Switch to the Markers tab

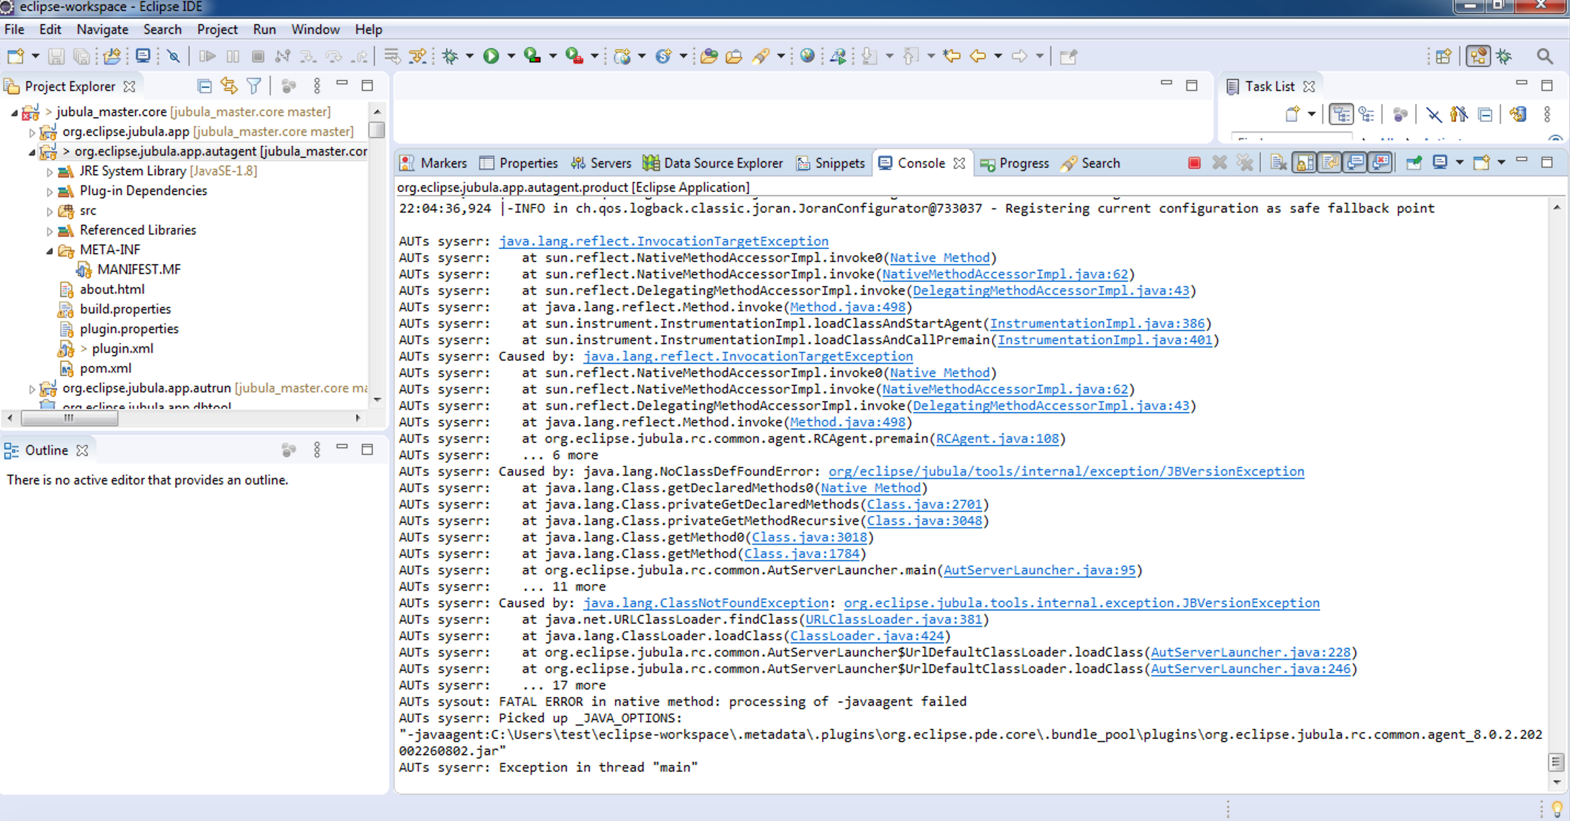pos(433,163)
